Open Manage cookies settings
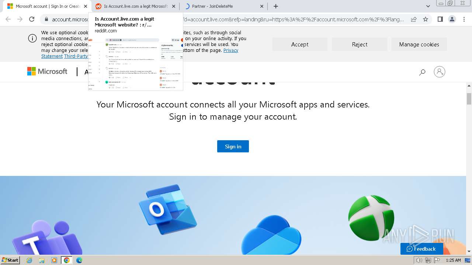This screenshot has width=472, height=265. pos(419,44)
